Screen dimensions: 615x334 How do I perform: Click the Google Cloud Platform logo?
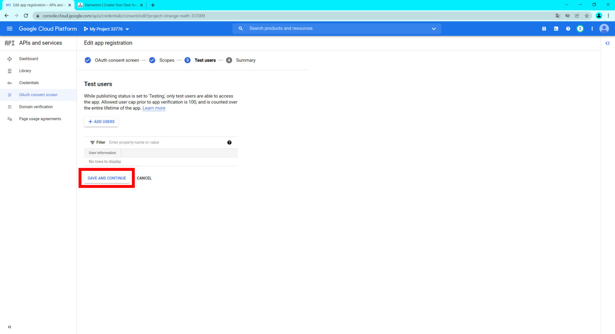coord(48,29)
